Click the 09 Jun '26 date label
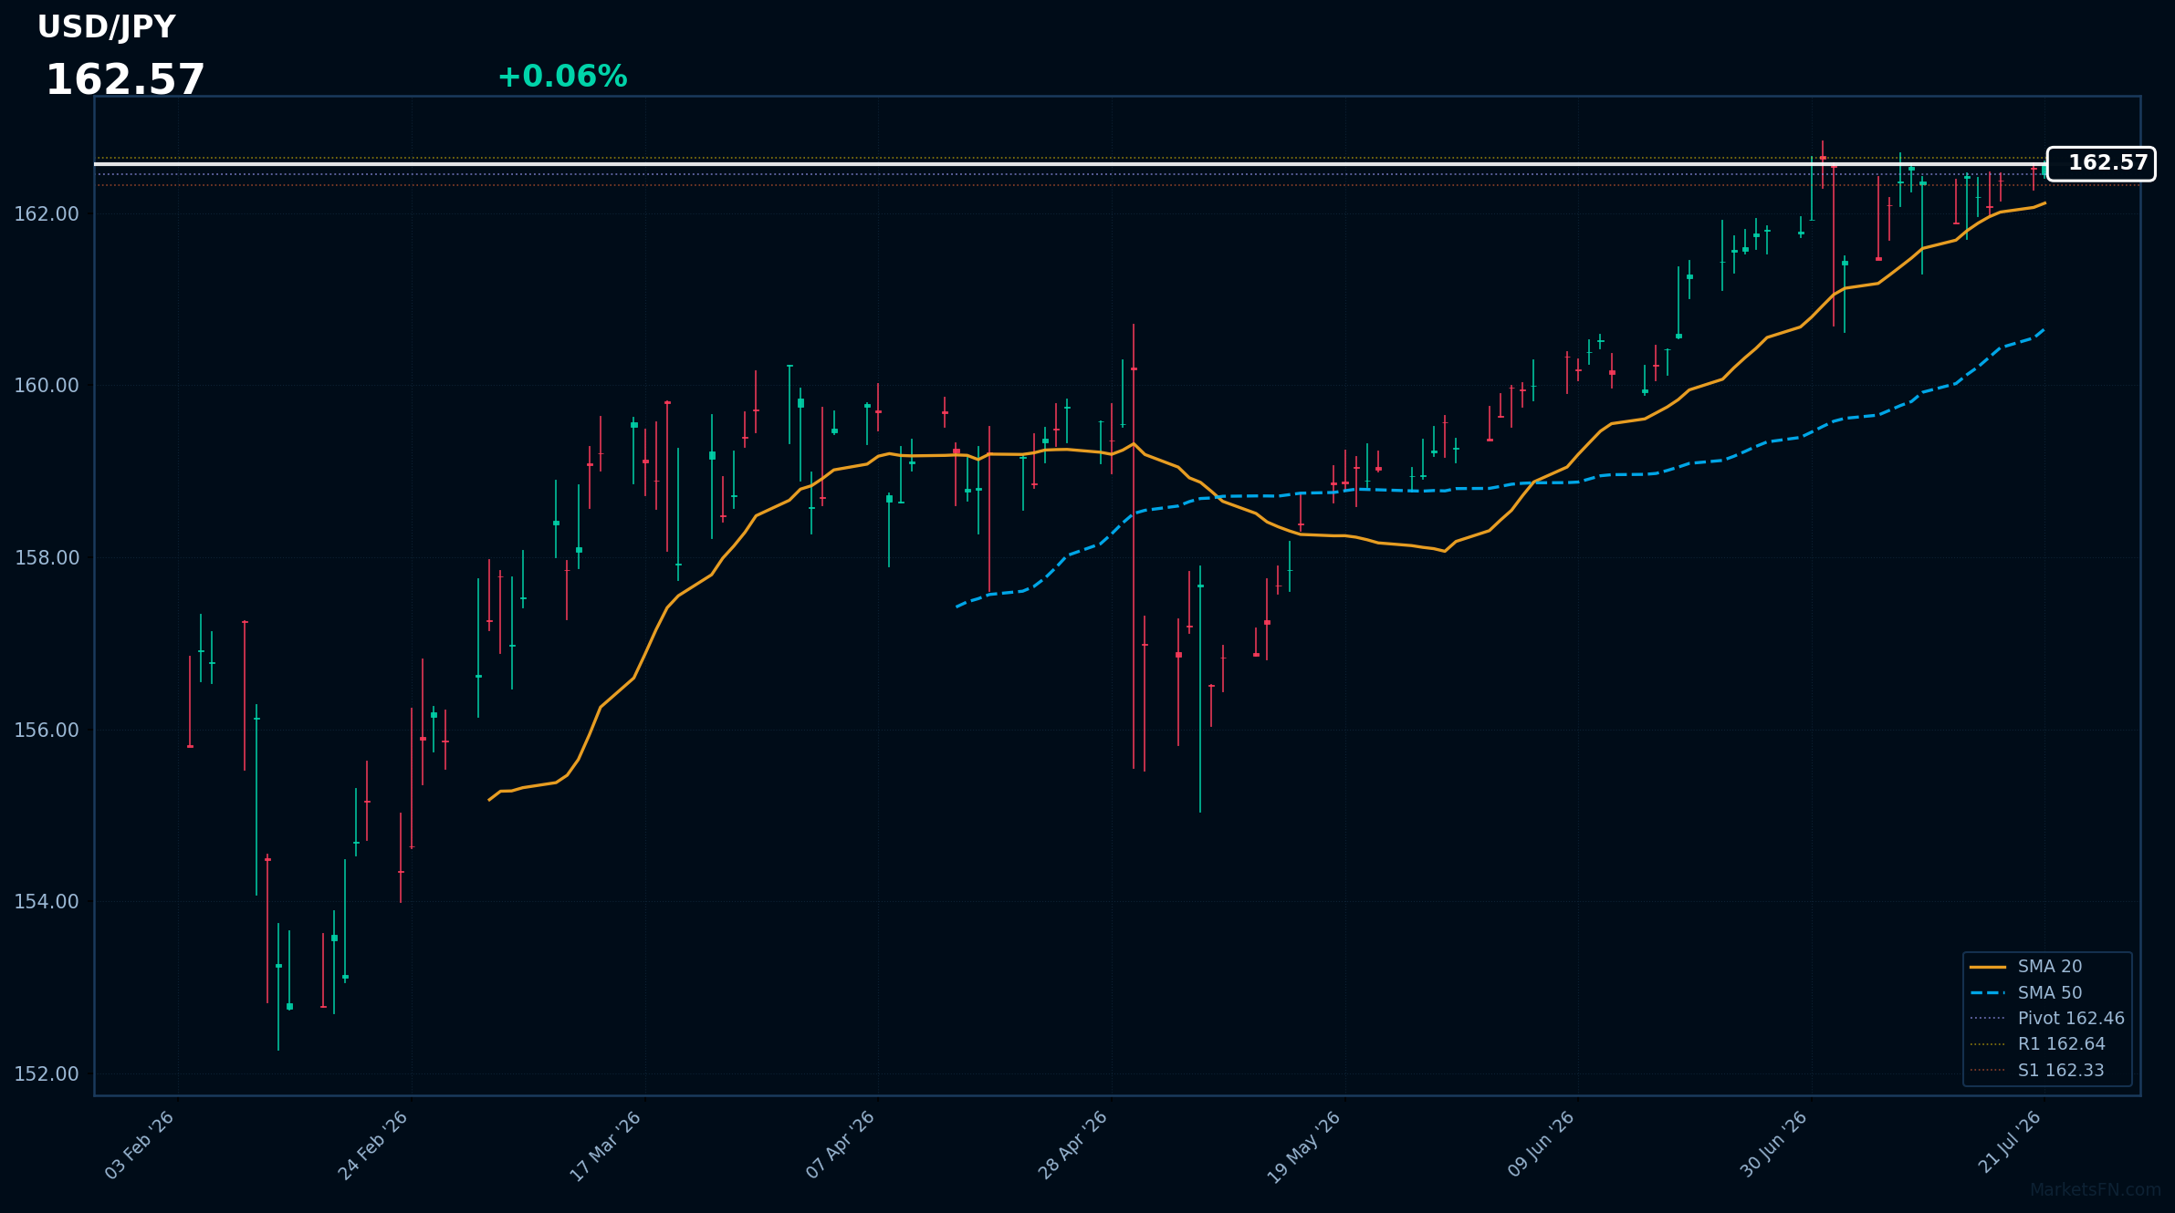Viewport: 2175px width, 1213px height. coord(1542,1144)
